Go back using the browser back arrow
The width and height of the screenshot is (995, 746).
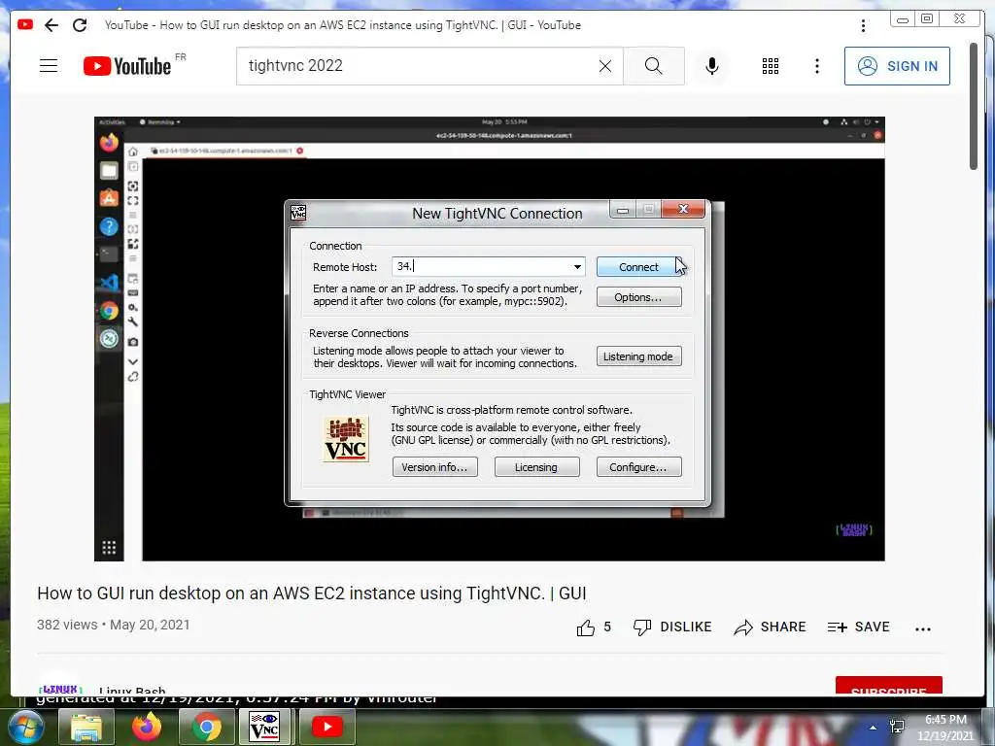51,25
